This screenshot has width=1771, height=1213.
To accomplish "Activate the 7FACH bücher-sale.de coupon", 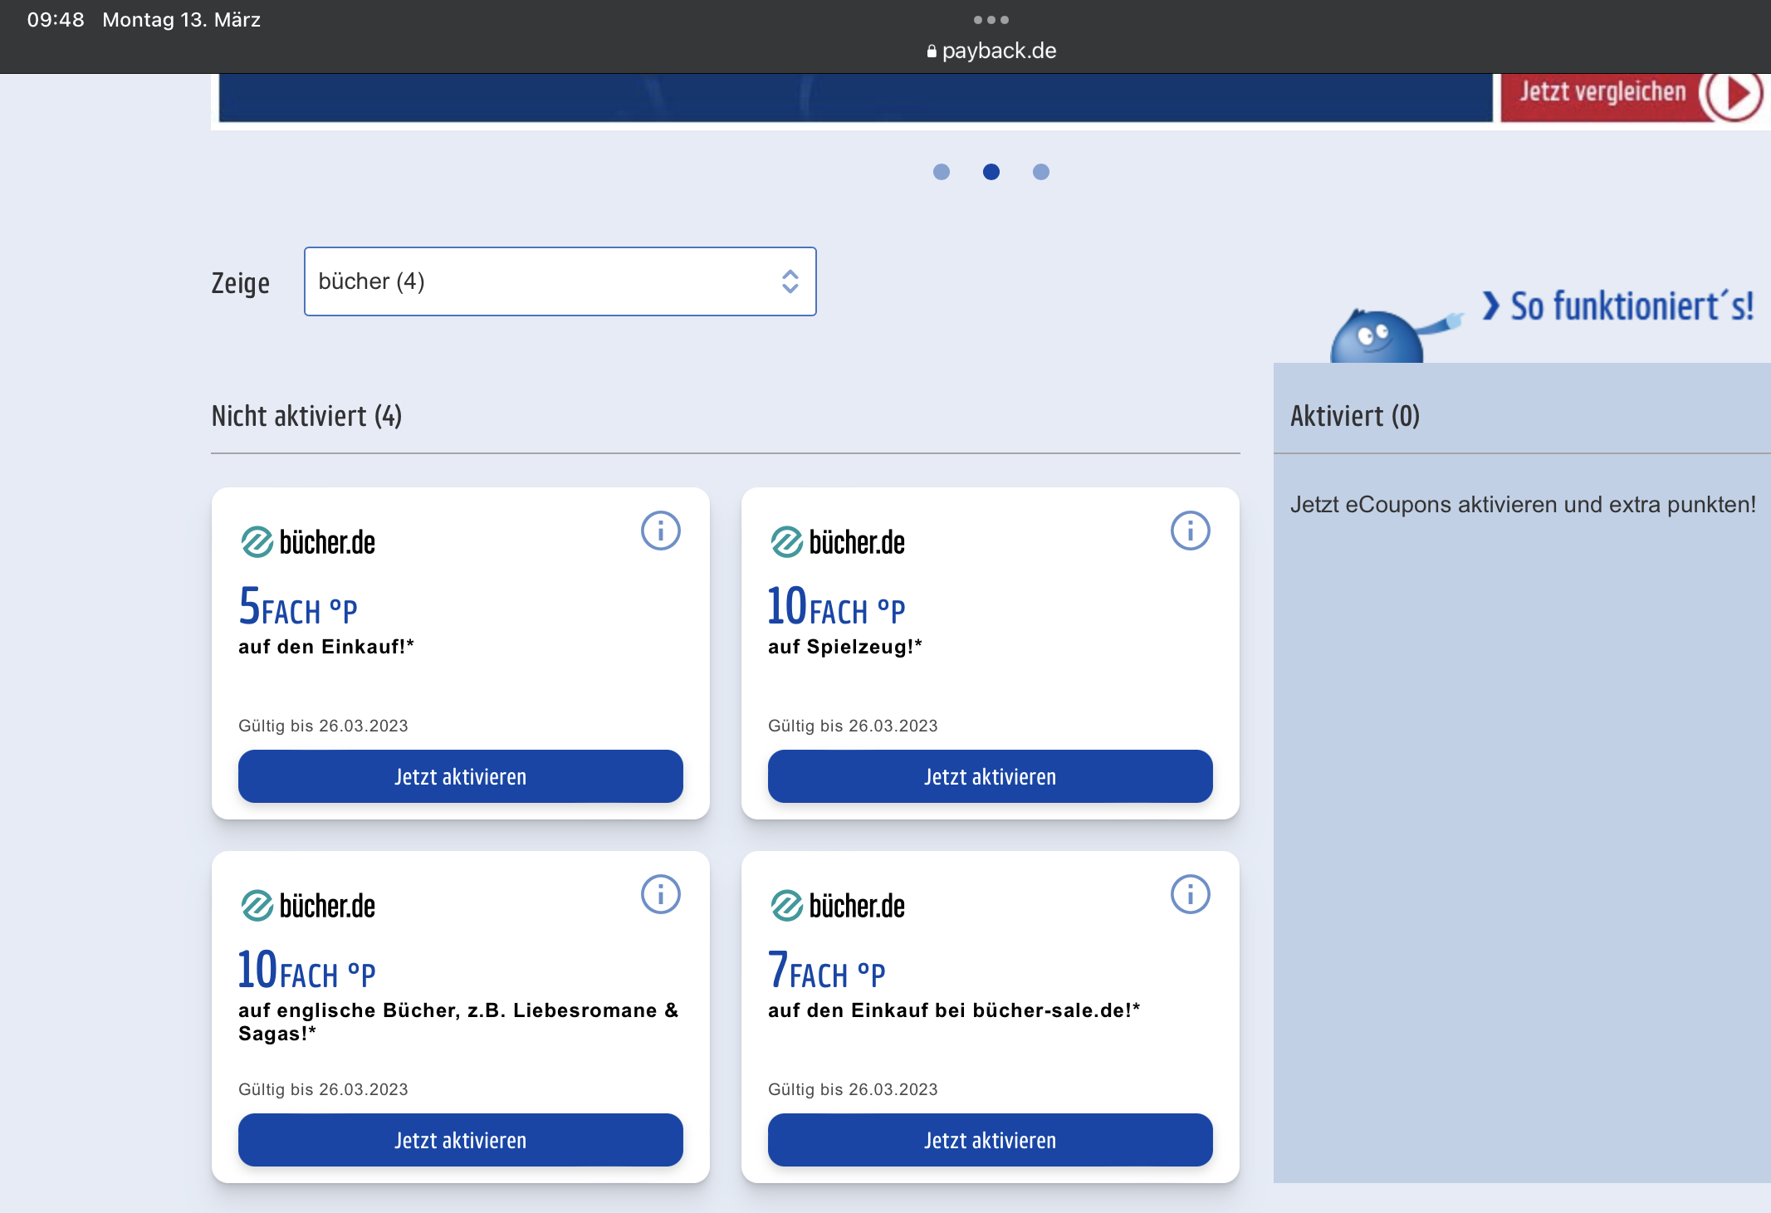I will (991, 1140).
